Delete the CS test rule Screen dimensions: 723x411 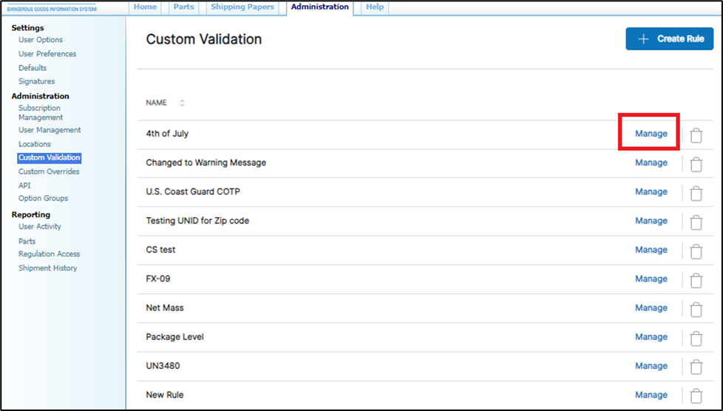pos(696,251)
